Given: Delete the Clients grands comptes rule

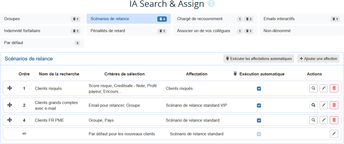Looking at the screenshot, I should click(x=334, y=105).
